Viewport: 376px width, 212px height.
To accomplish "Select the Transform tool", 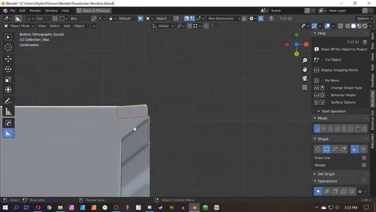I will 8,90.
